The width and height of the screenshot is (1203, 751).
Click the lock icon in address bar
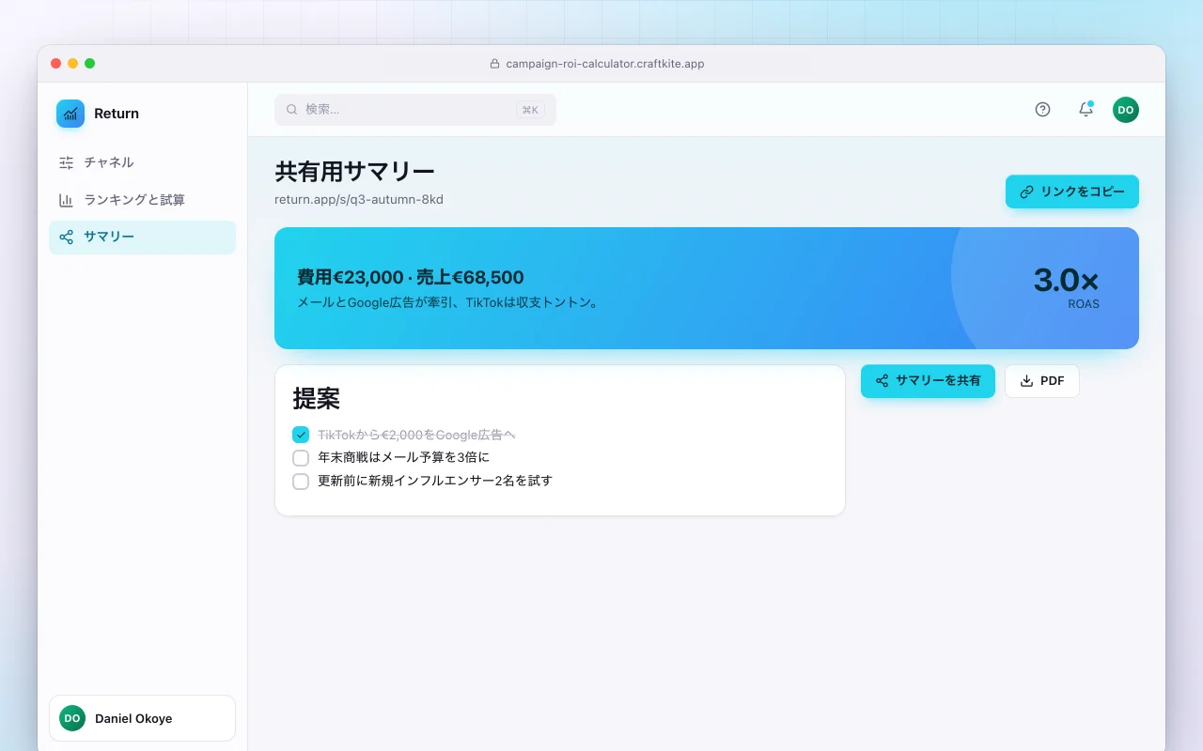click(494, 64)
